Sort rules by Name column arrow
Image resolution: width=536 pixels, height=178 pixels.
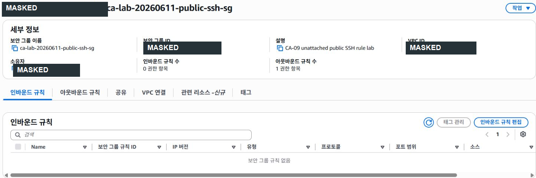click(84, 147)
